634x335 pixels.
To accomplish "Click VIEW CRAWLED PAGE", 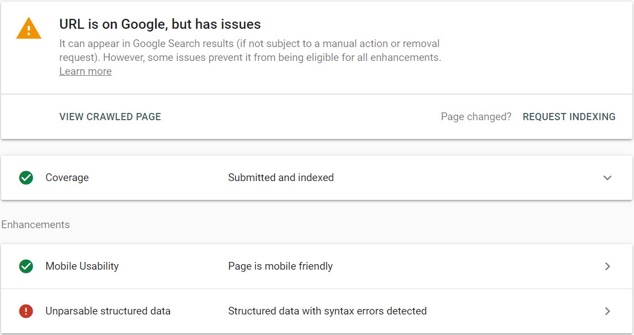I will 110,117.
